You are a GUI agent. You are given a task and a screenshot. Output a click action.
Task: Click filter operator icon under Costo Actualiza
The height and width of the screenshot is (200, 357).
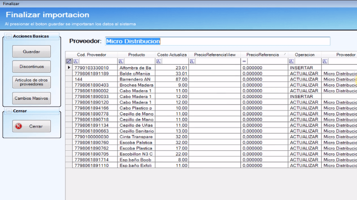pos(158,61)
